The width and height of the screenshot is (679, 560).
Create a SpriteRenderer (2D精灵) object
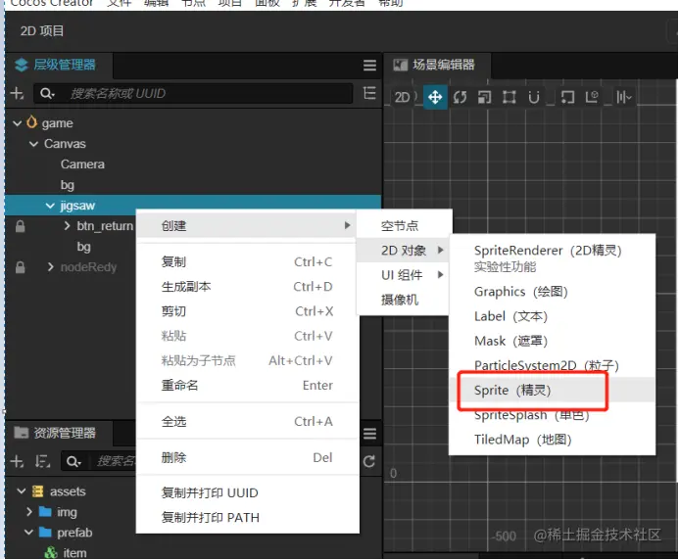click(552, 257)
